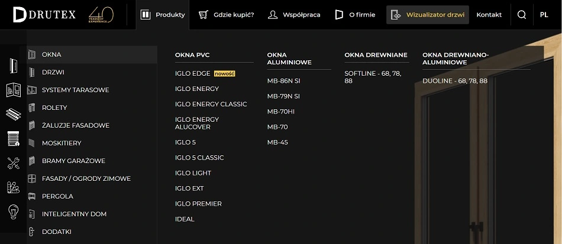Click the icon beside ROLETY
This screenshot has width=562, height=244.
pos(32,108)
